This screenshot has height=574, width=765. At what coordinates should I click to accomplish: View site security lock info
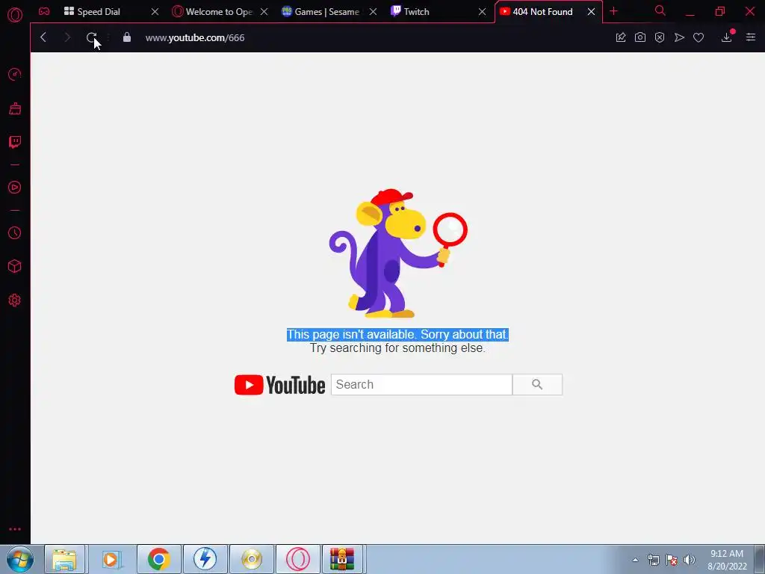pyautogui.click(x=127, y=37)
